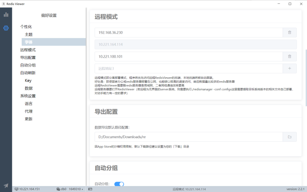
Task: Open 更新 settings item
Action: (x=29, y=119)
